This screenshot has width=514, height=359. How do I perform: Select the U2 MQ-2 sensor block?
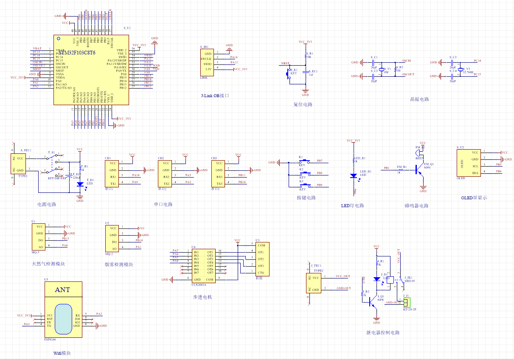[112, 238]
